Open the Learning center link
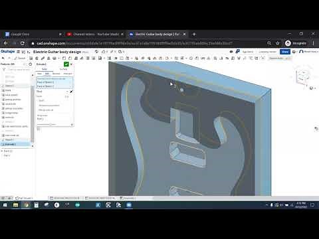 (x=267, y=52)
